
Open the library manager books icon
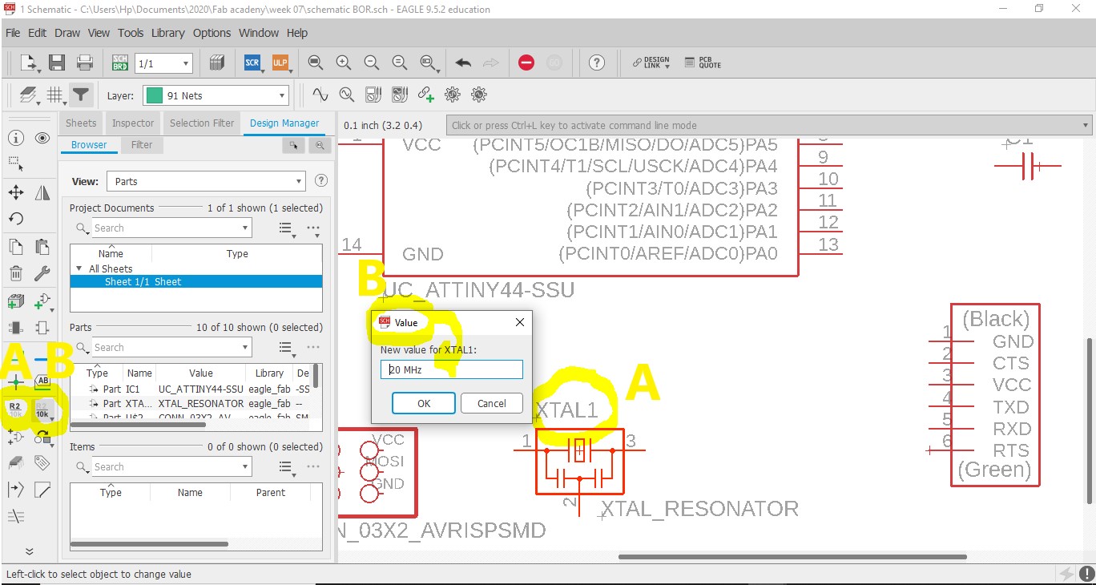click(216, 63)
